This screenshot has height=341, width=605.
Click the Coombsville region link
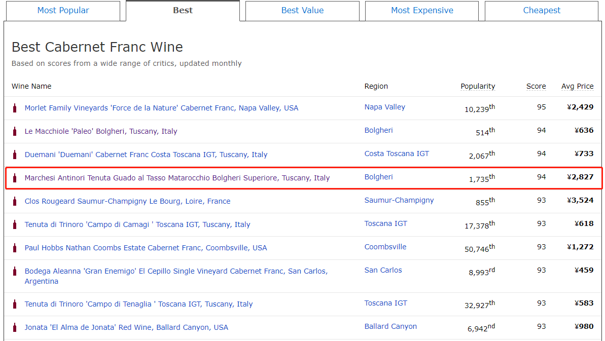385,247
